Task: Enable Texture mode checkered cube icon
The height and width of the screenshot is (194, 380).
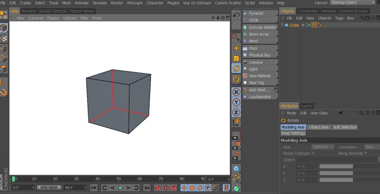Action: 4,38
